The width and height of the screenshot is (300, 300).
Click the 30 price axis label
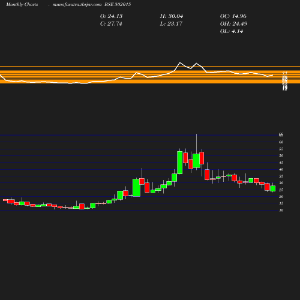point(281,183)
